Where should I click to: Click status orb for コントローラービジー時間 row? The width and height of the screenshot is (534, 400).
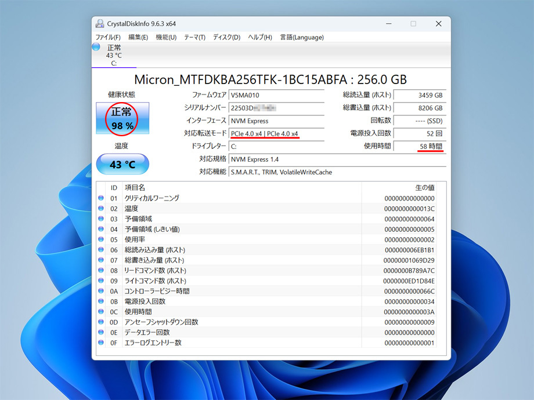pyautogui.click(x=101, y=291)
